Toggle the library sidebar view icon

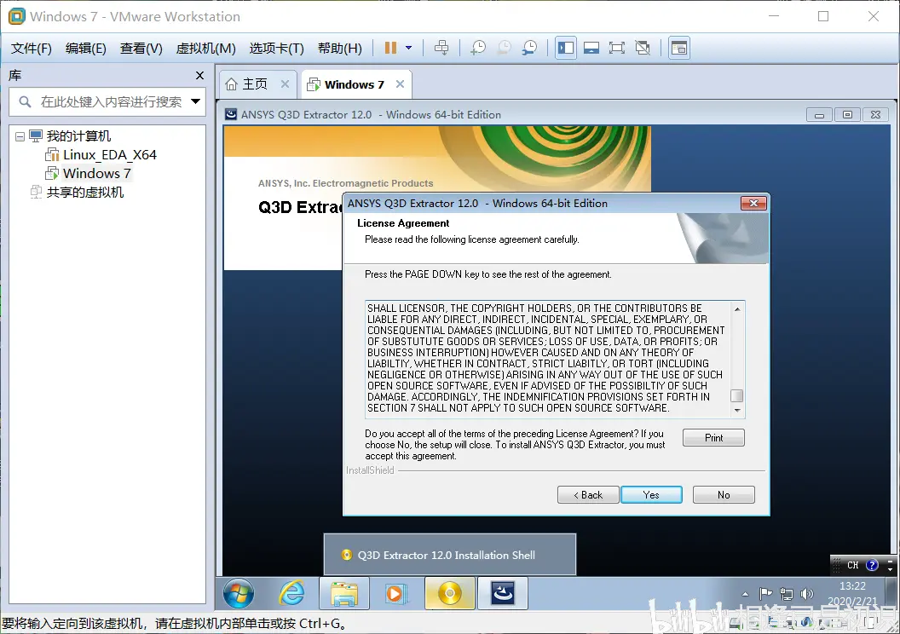click(x=566, y=49)
